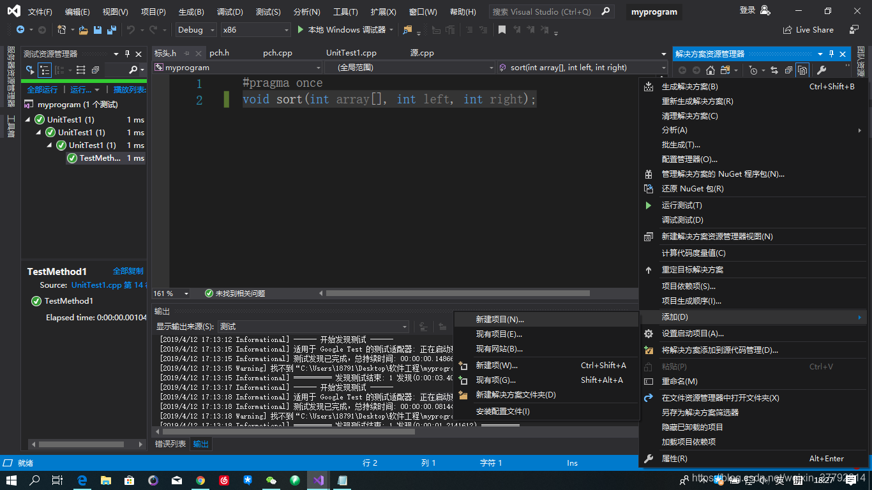Switch to the 错误列表 bottom tab
This screenshot has height=490, width=872.
pyautogui.click(x=170, y=444)
